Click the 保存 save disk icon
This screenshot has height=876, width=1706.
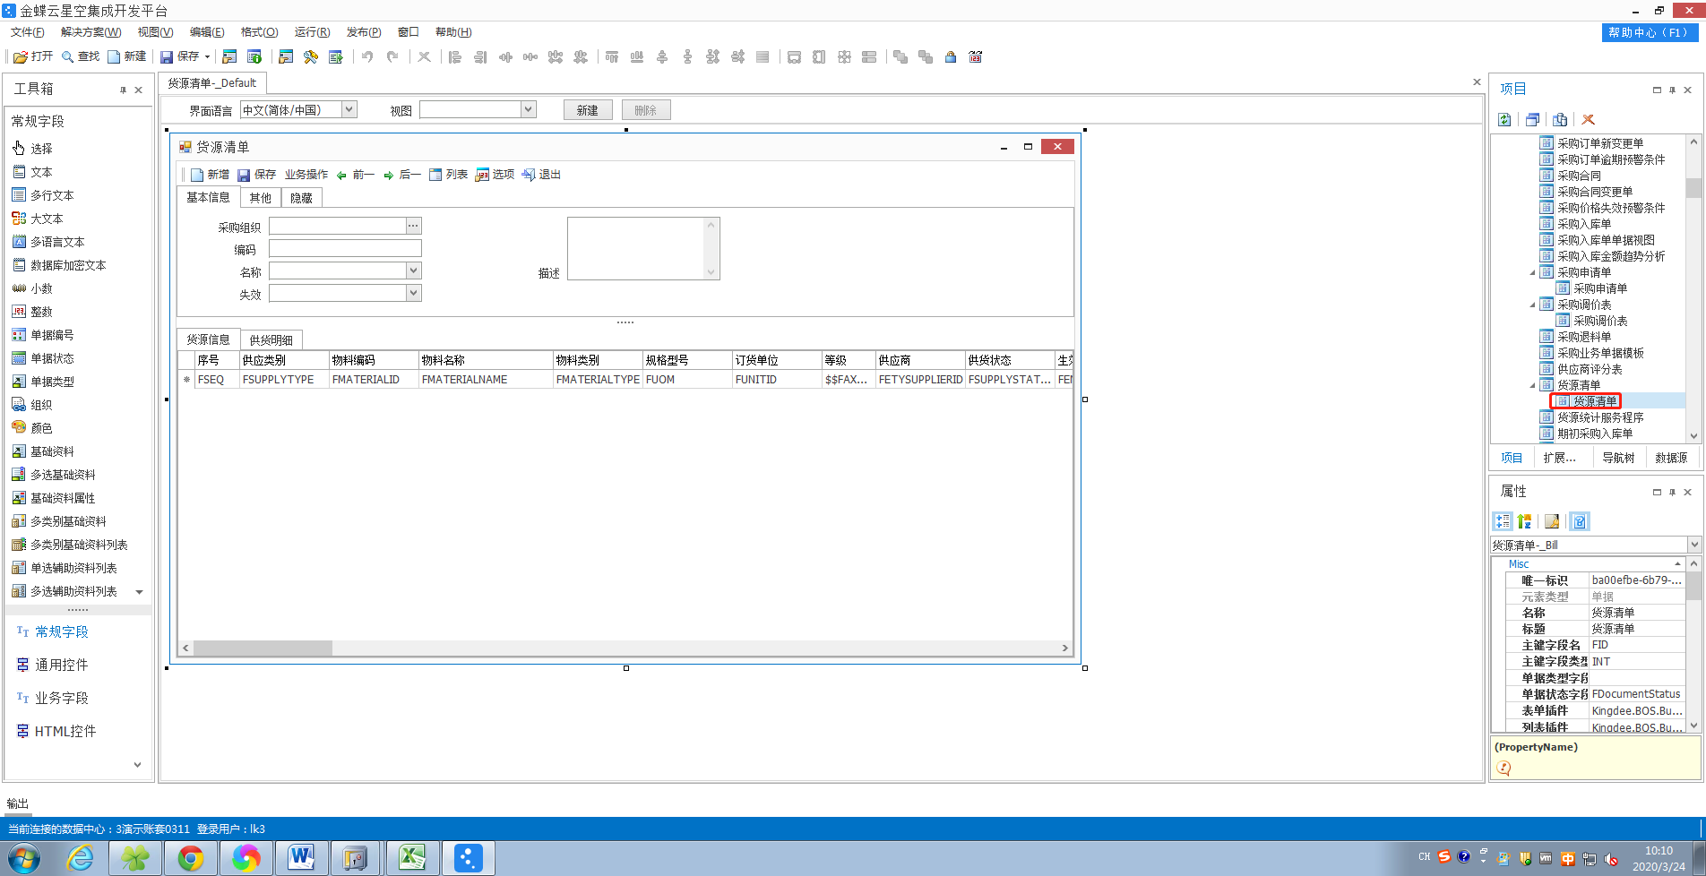click(167, 56)
